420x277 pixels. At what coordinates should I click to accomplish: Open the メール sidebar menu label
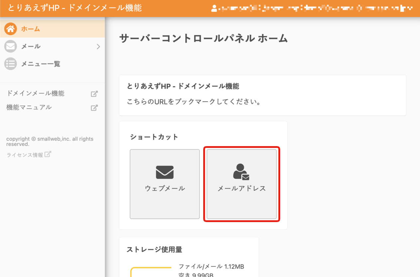(x=31, y=46)
